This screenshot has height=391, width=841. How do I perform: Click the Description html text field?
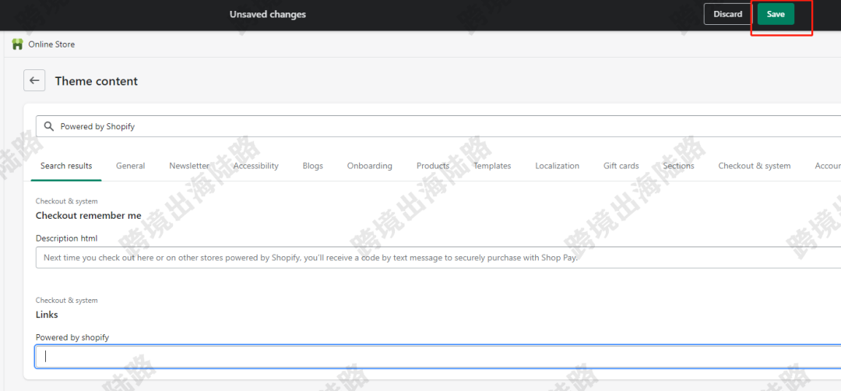(438, 258)
